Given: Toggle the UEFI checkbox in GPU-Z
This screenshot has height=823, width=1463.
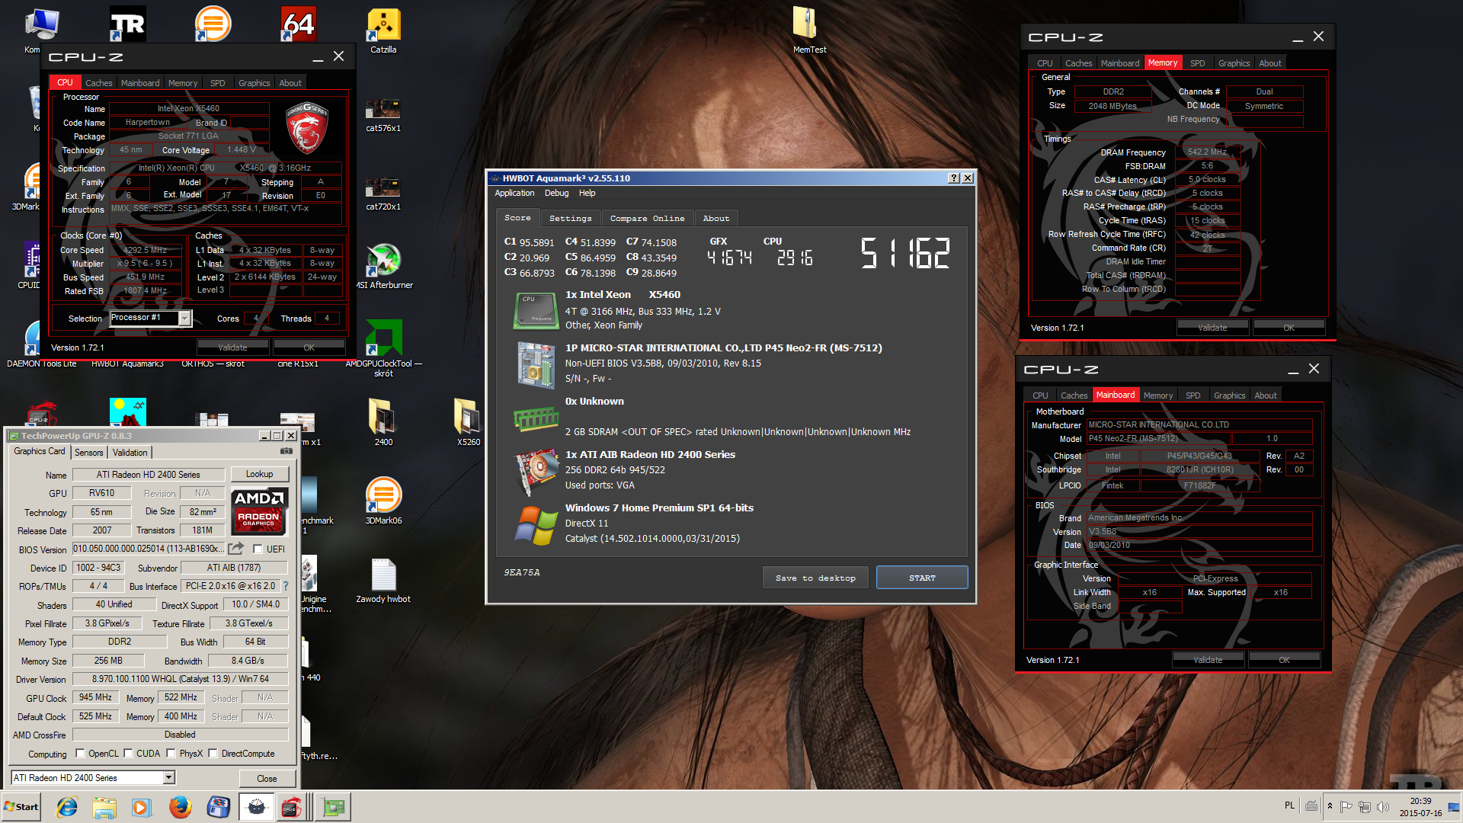Looking at the screenshot, I should click(258, 549).
